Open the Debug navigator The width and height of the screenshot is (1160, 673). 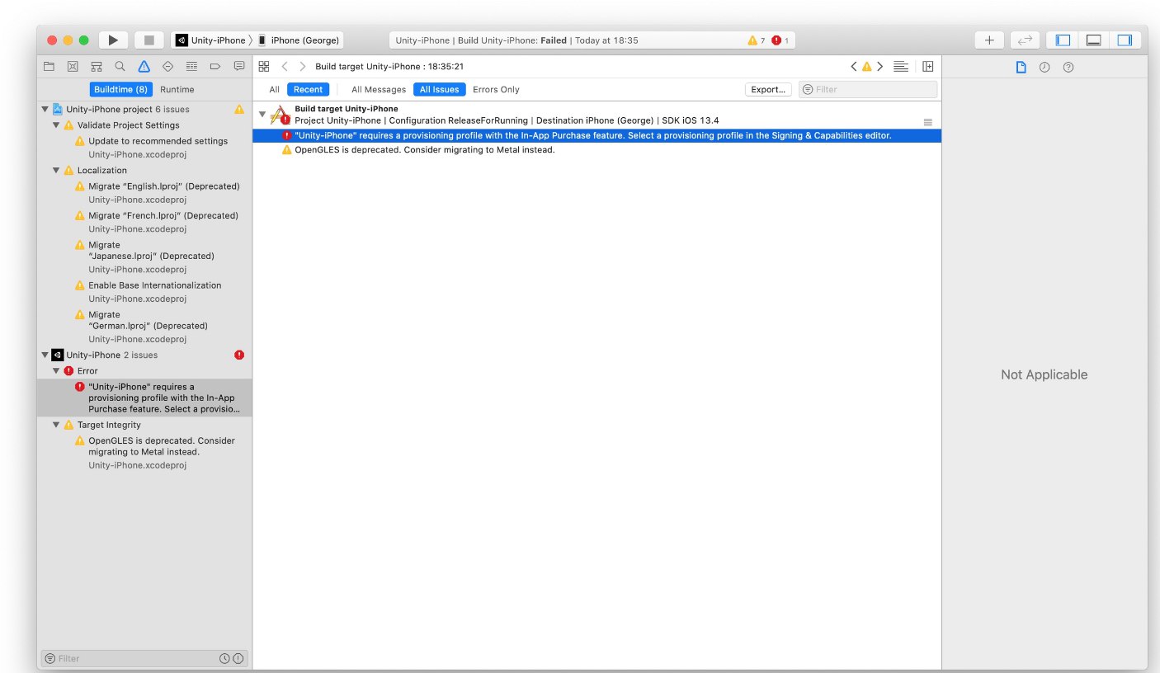click(191, 66)
